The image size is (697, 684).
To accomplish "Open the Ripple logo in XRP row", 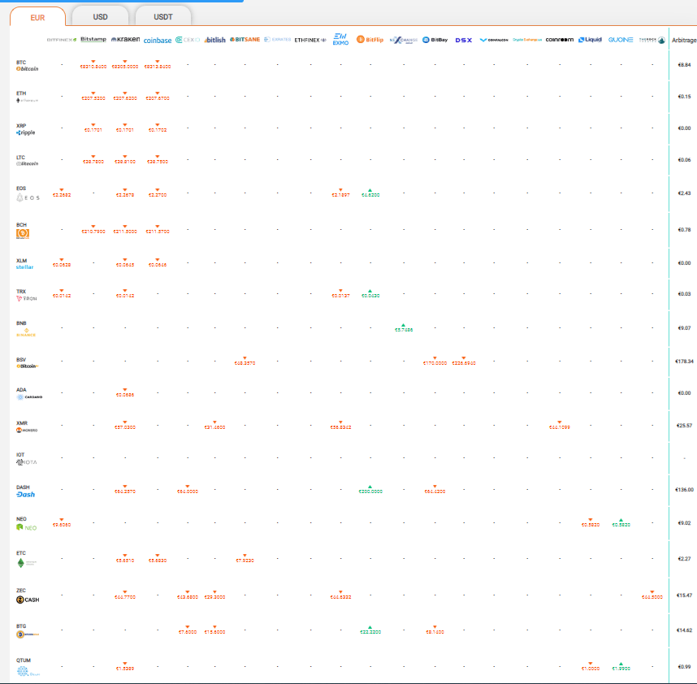I will click(25, 132).
